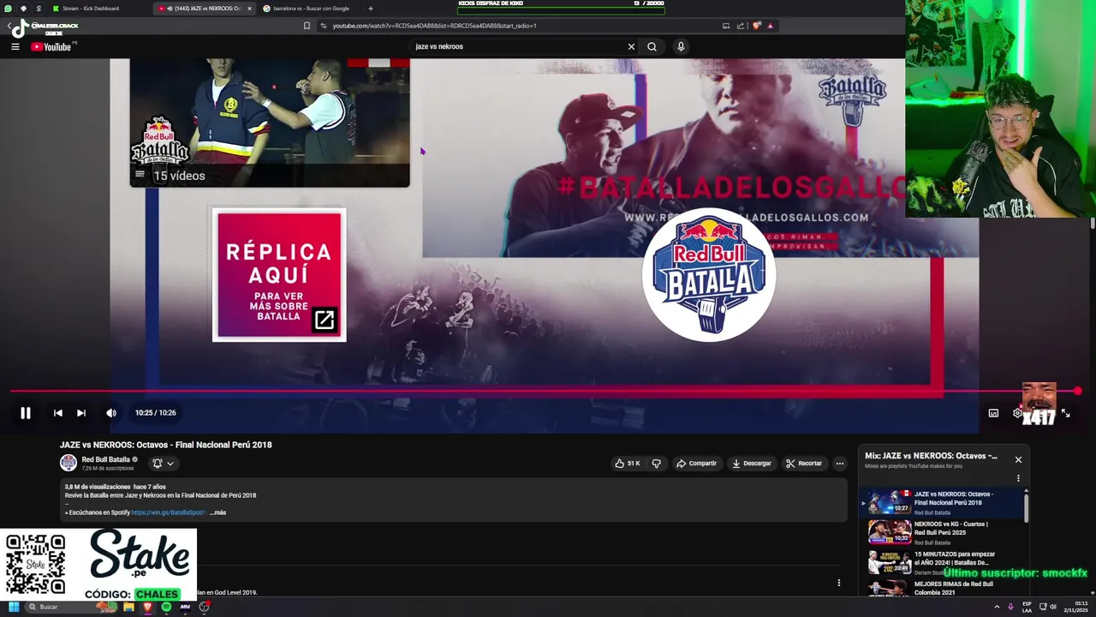
Task: Play NEKROOS vs KG playlist item
Action: pyautogui.click(x=942, y=533)
